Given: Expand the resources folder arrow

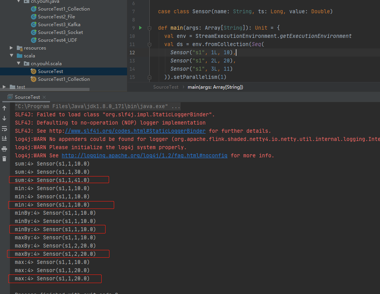Looking at the screenshot, I should (x=11, y=48).
